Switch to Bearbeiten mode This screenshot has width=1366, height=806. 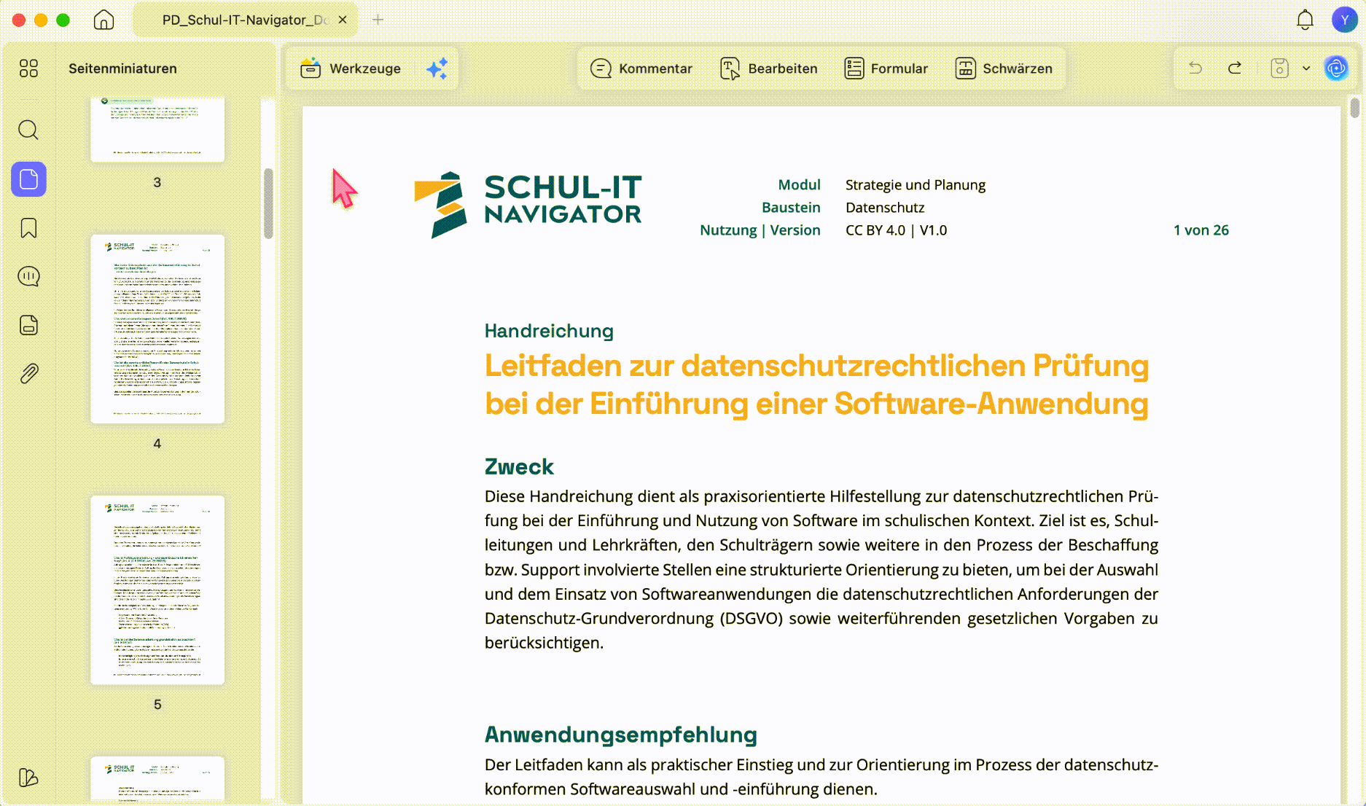click(x=769, y=69)
